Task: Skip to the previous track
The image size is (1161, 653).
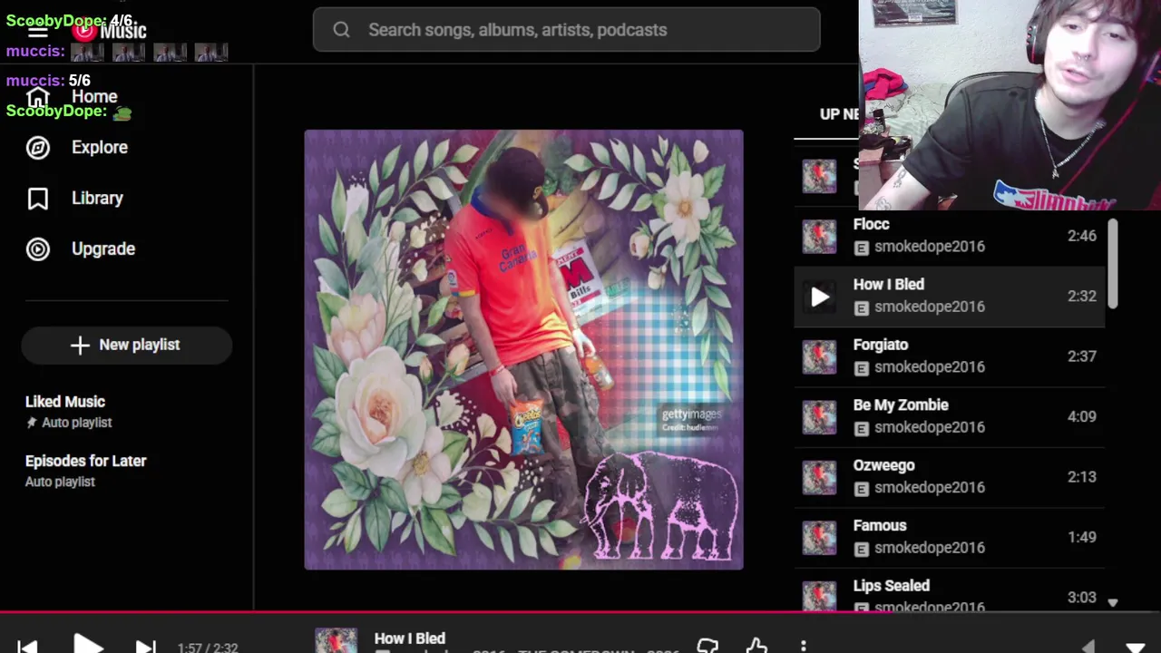Action: pyautogui.click(x=27, y=647)
